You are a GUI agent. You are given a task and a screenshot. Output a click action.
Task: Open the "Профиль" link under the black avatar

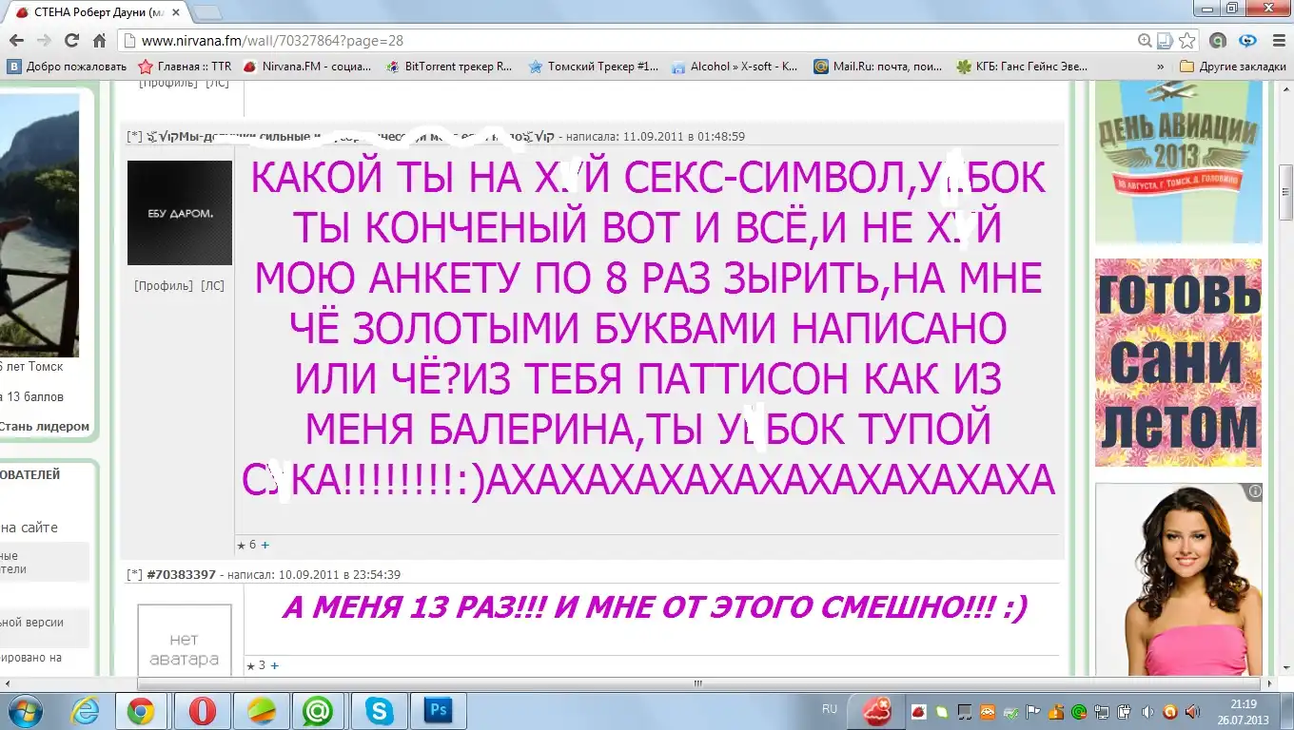(164, 285)
